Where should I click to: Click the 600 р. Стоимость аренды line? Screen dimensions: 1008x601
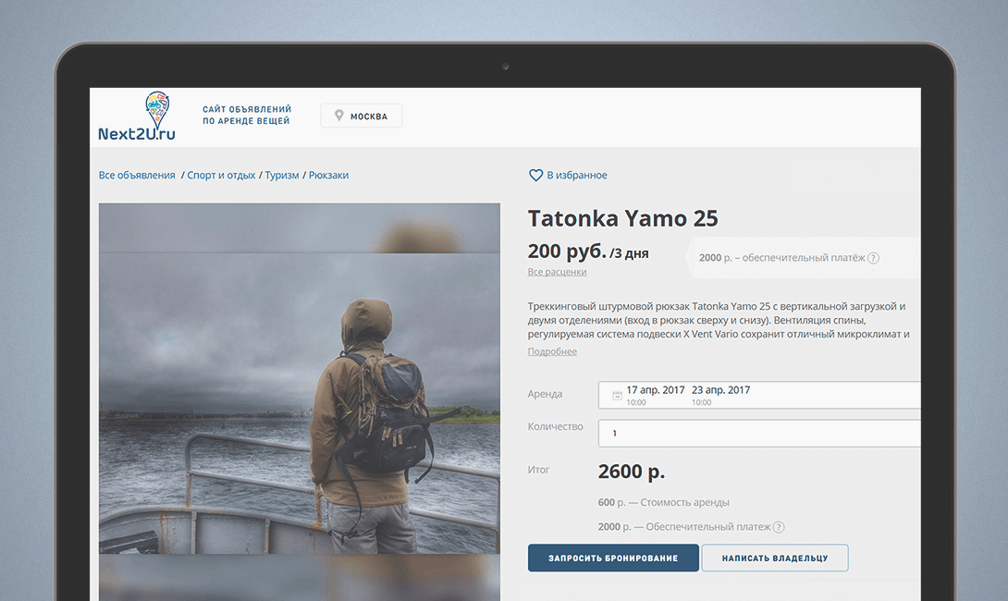tap(663, 503)
